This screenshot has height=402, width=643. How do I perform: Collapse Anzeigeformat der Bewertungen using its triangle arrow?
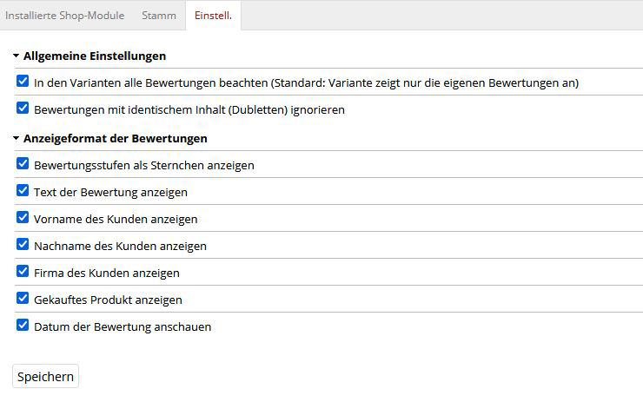(x=17, y=138)
